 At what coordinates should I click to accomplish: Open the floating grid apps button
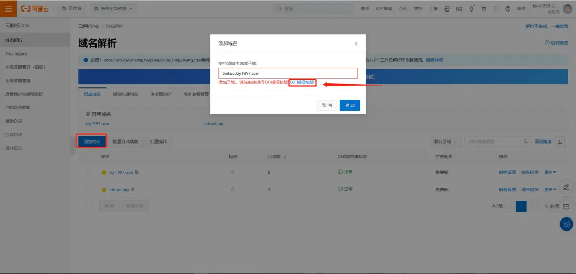567,224
